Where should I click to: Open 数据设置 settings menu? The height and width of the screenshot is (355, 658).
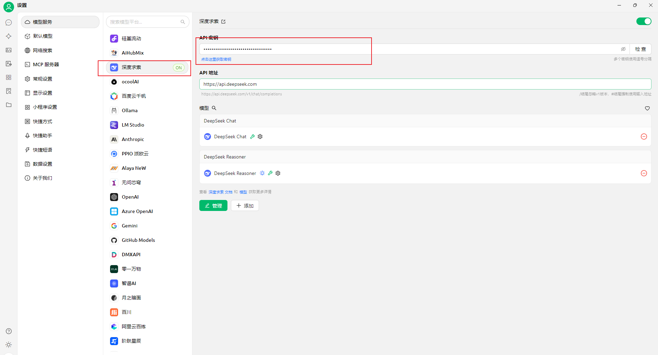60,164
